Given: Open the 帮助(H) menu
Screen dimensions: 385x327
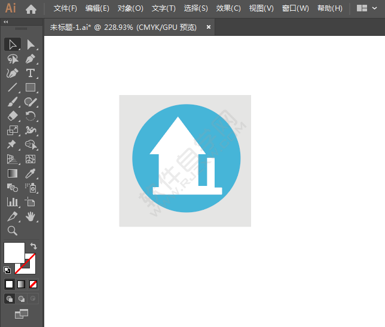Looking at the screenshot, I should click(330, 8).
